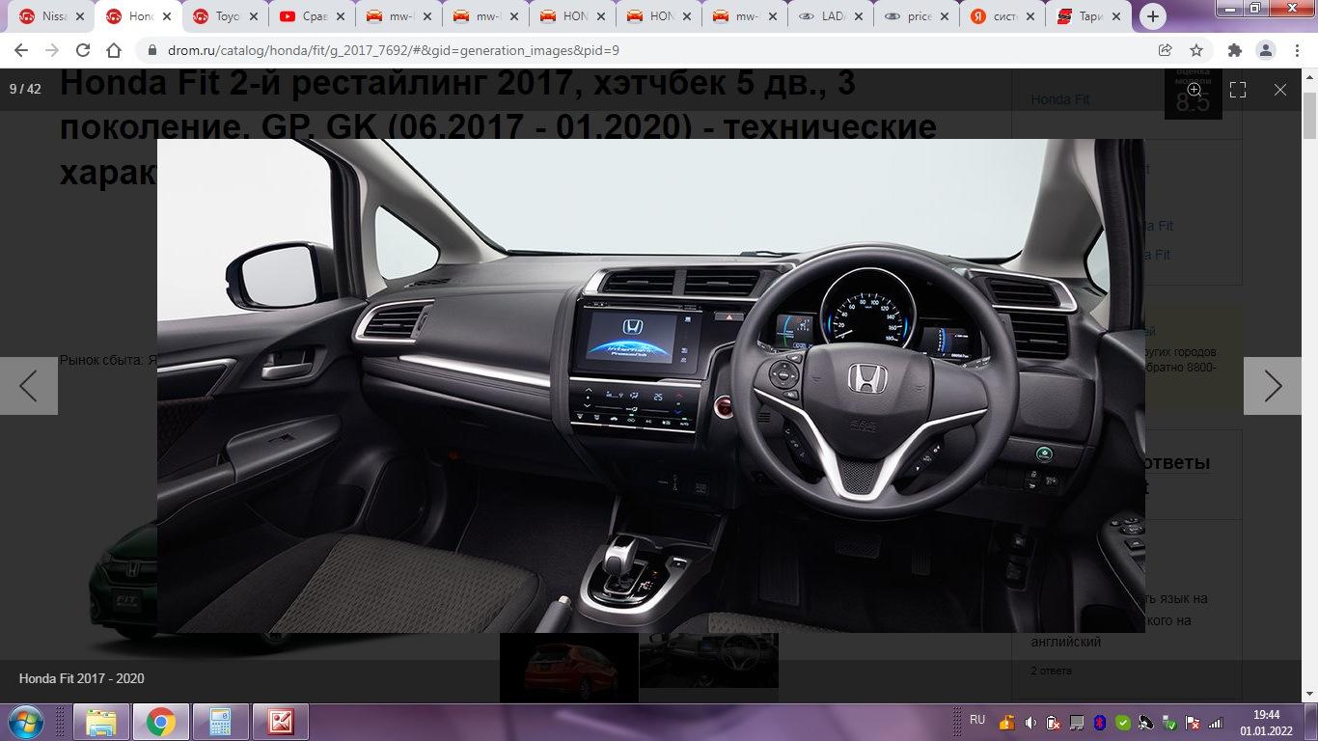Enter fullscreen mode in the gallery

pos(1238,90)
